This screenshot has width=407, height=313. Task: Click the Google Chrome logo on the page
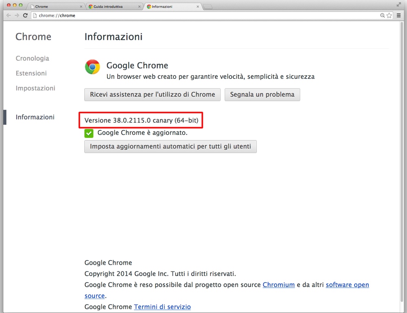coord(92,67)
